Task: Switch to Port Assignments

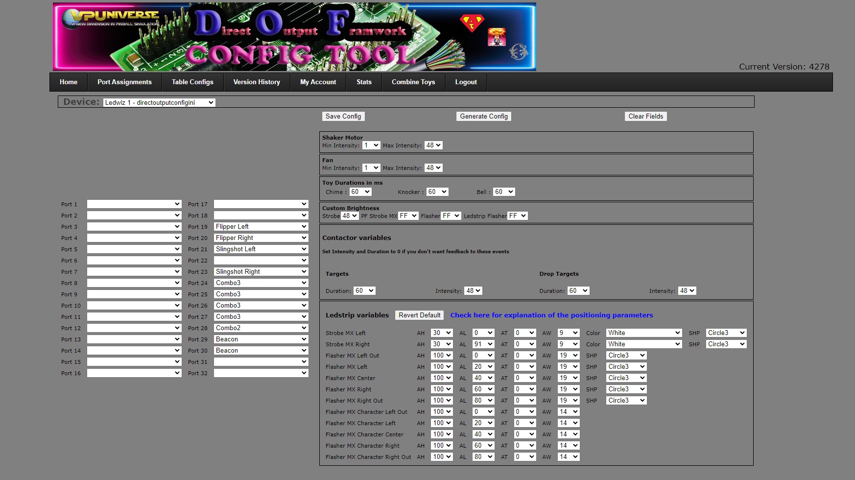Action: click(125, 82)
